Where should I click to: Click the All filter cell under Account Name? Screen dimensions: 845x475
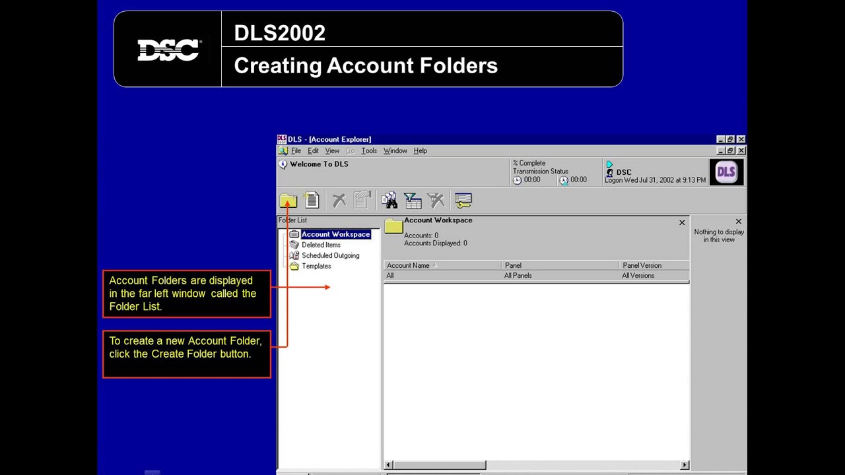point(443,276)
